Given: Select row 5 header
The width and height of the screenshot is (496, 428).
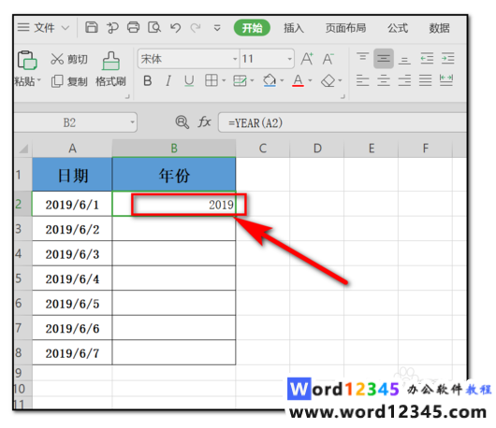Looking at the screenshot, I should coord(23,278).
